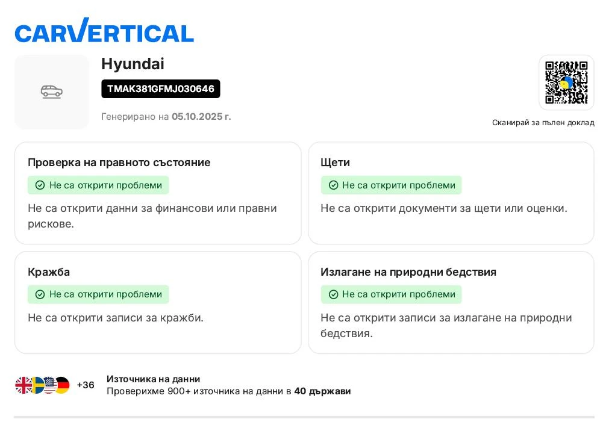The image size is (603, 425).
Task: Open the Щети card heading
Action: point(335,163)
